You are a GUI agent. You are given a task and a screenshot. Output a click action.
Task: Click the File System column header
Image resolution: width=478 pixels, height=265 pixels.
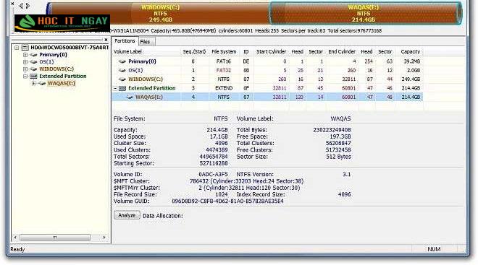pos(224,52)
